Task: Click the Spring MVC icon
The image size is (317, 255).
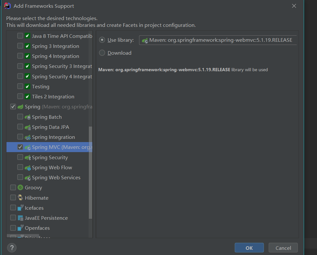Action: click(28, 147)
